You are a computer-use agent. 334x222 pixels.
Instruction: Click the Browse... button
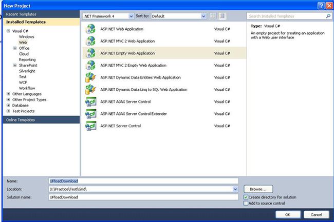258,189
